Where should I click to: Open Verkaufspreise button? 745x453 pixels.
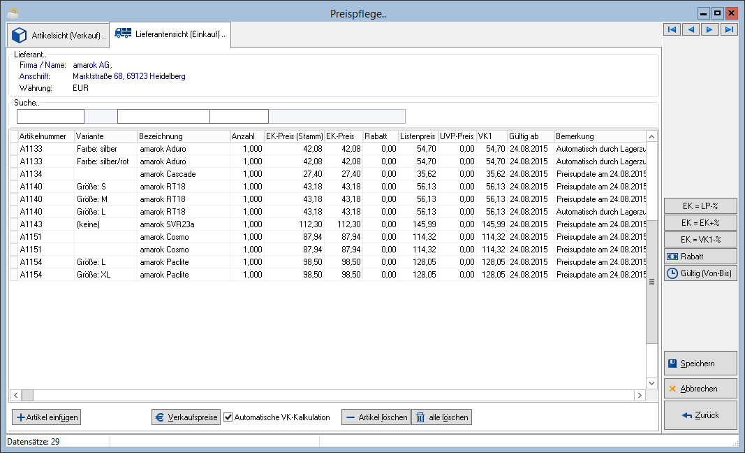186,417
